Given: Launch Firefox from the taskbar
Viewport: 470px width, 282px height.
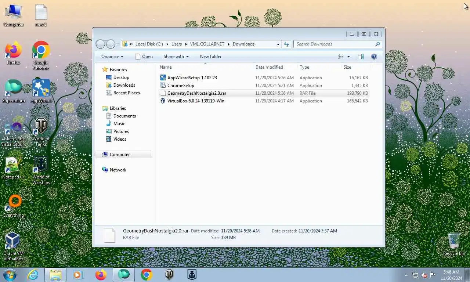Looking at the screenshot, I should pyautogui.click(x=101, y=275).
